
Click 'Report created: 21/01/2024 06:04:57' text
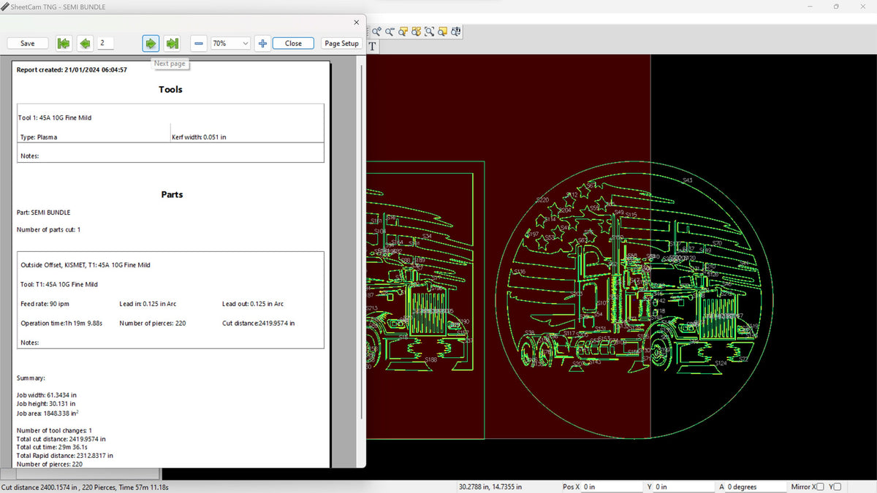(x=72, y=70)
